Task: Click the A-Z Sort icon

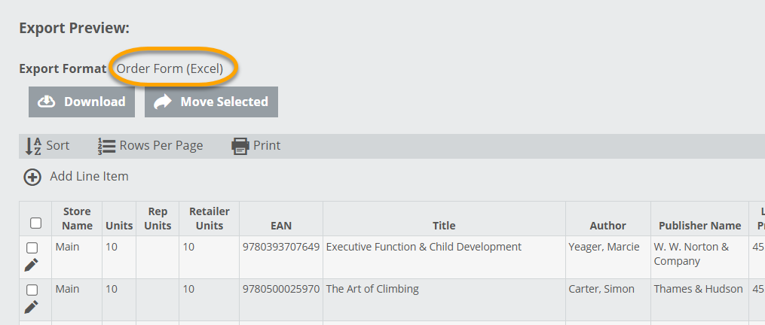Action: (33, 146)
